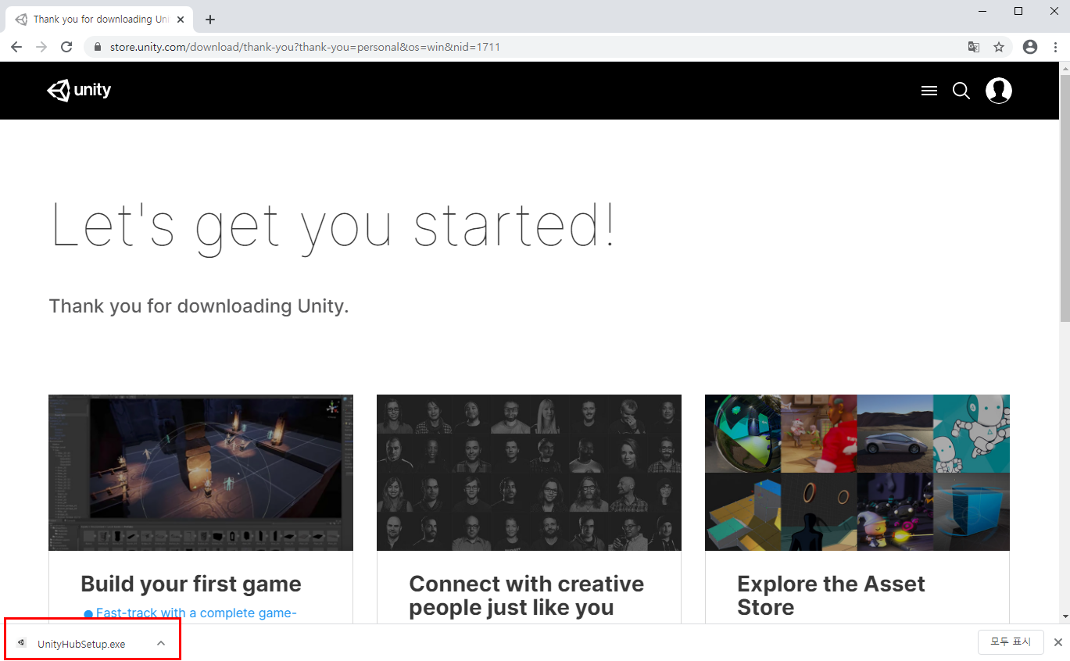This screenshot has height=661, width=1070.
Task: Open the user account avatar in header
Action: click(999, 91)
